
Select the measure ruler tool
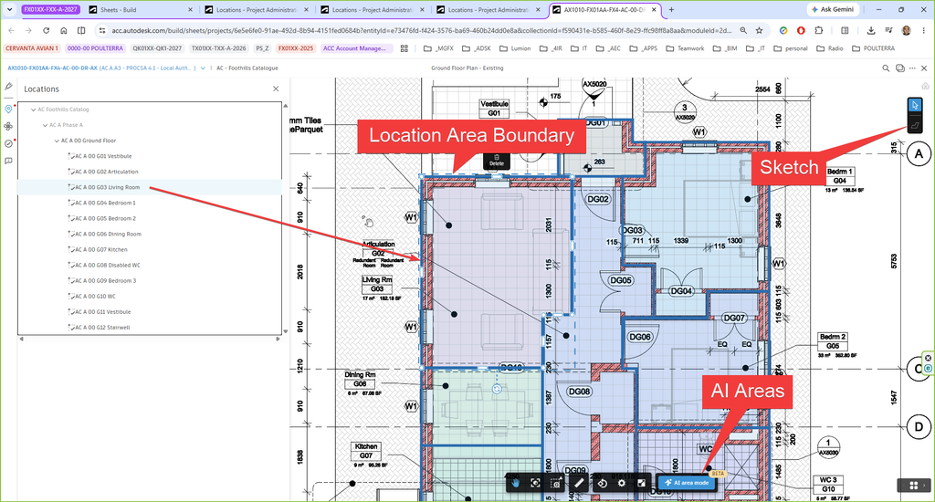[x=578, y=483]
